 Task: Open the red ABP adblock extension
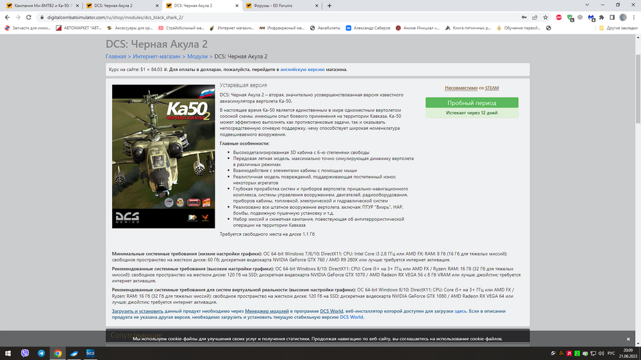[x=559, y=17]
